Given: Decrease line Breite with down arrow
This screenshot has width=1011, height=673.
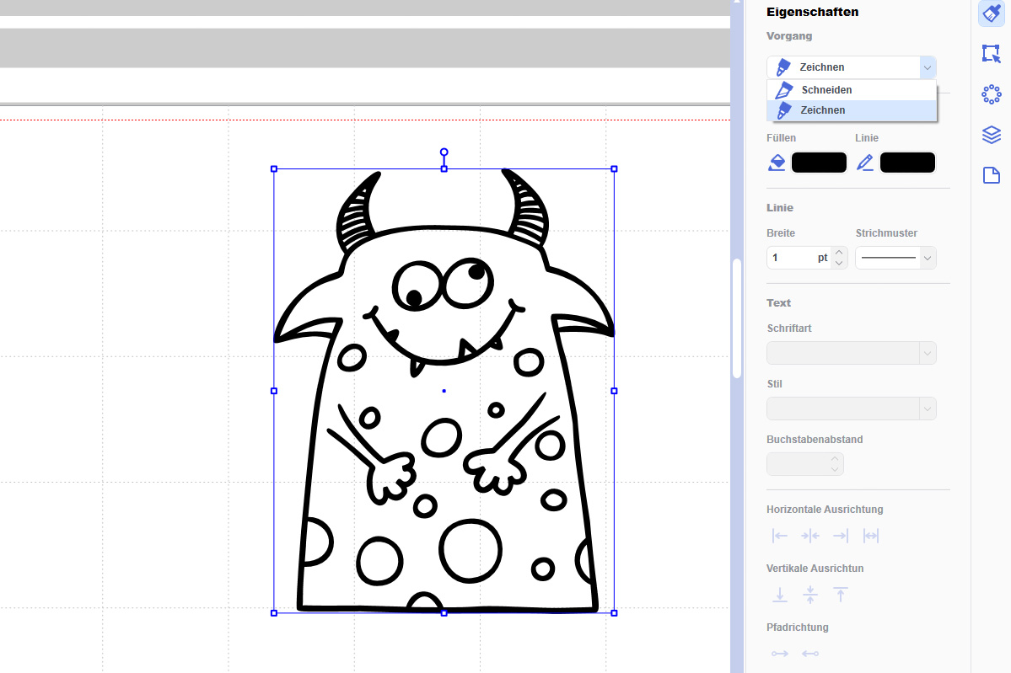Looking at the screenshot, I should pos(838,264).
